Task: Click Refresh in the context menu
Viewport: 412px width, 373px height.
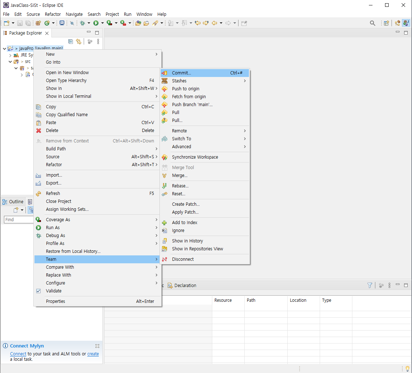Action: pos(97,194)
